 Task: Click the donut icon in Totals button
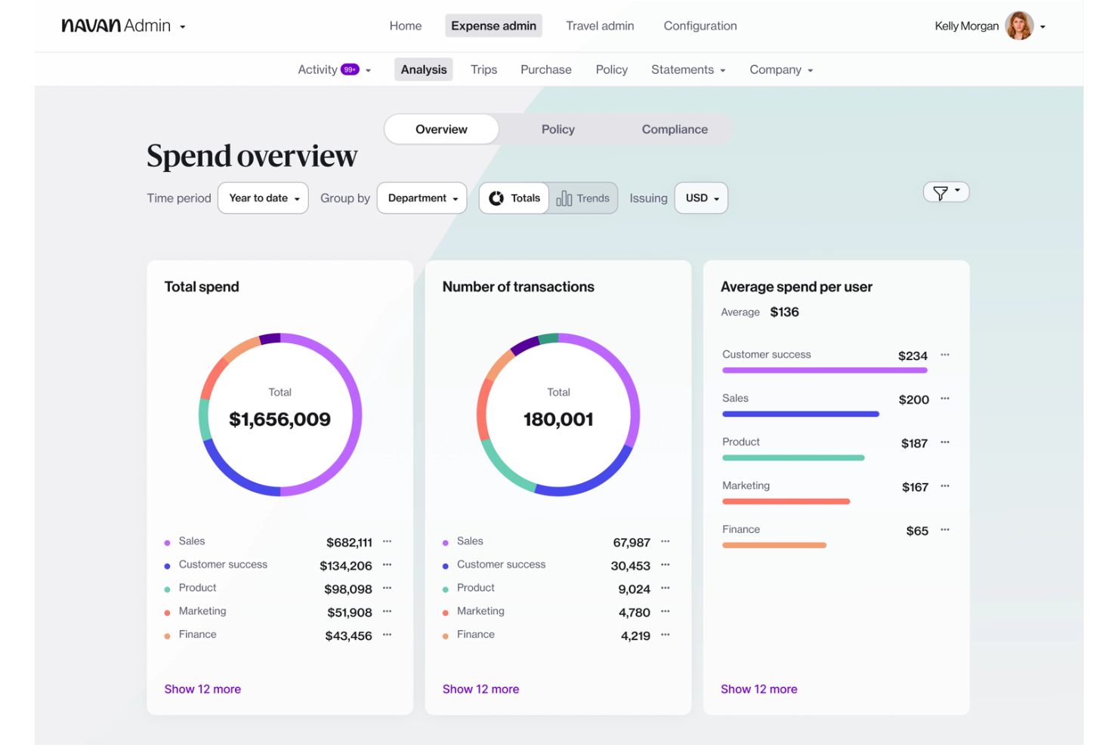496,198
